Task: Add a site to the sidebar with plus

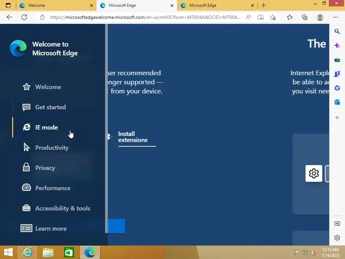Action: pyautogui.click(x=337, y=118)
